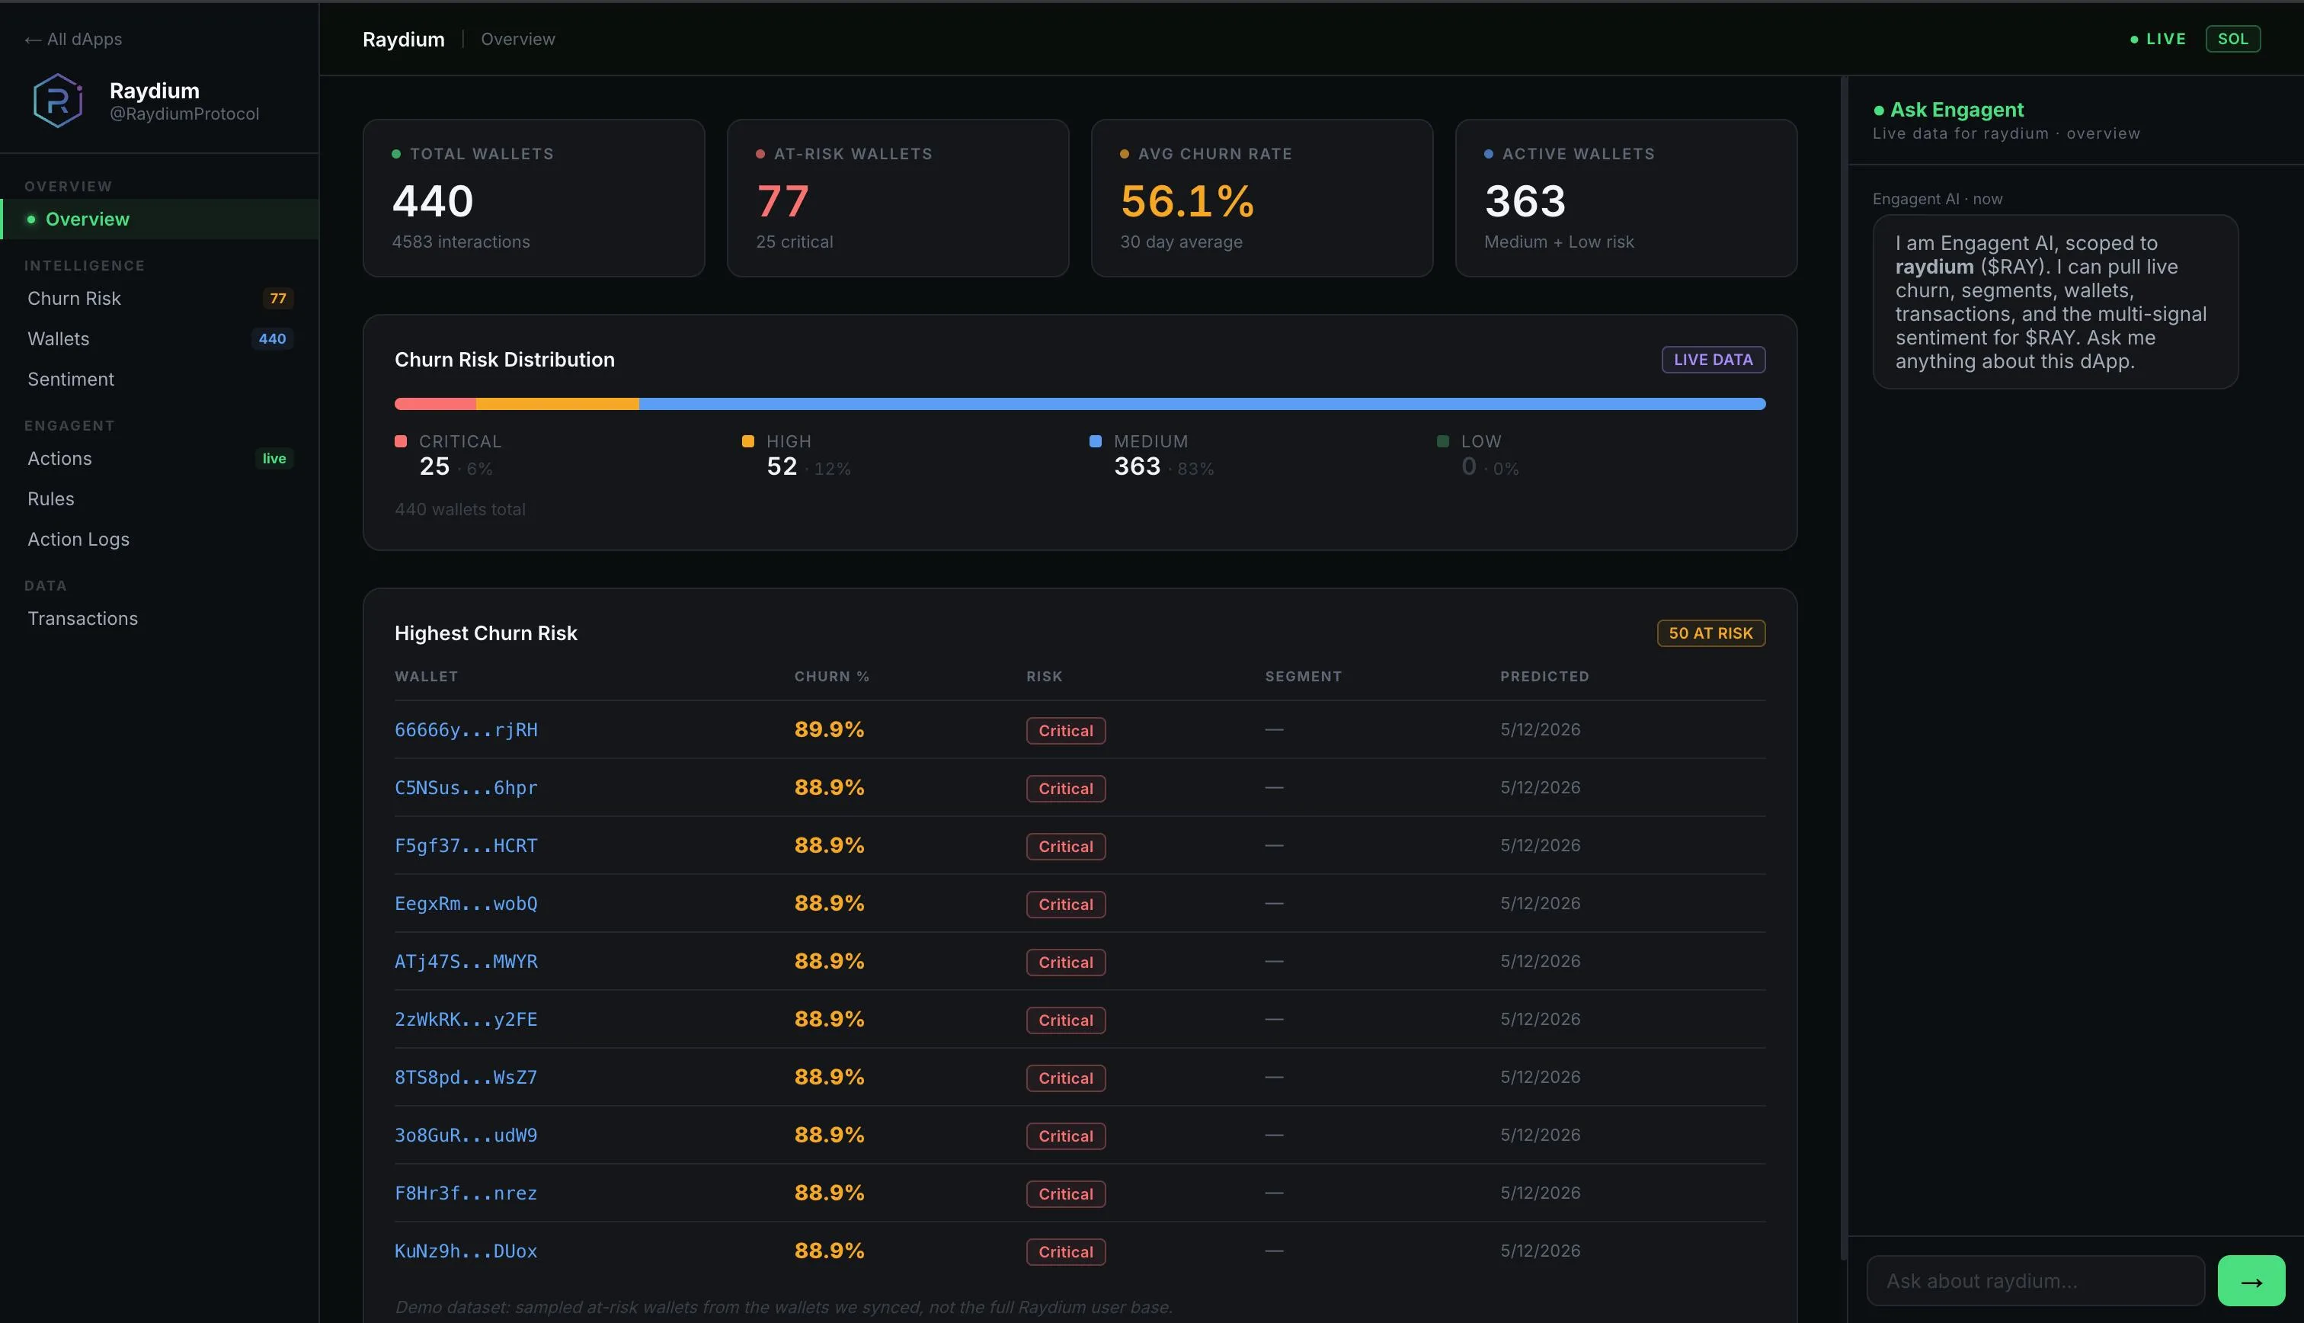Click the Overview breadcrumb label
The height and width of the screenshot is (1323, 2304).
coord(517,39)
